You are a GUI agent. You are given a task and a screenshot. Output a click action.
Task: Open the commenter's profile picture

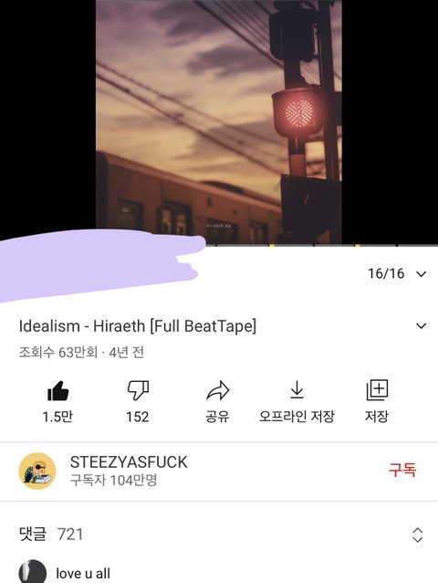[x=33, y=572]
